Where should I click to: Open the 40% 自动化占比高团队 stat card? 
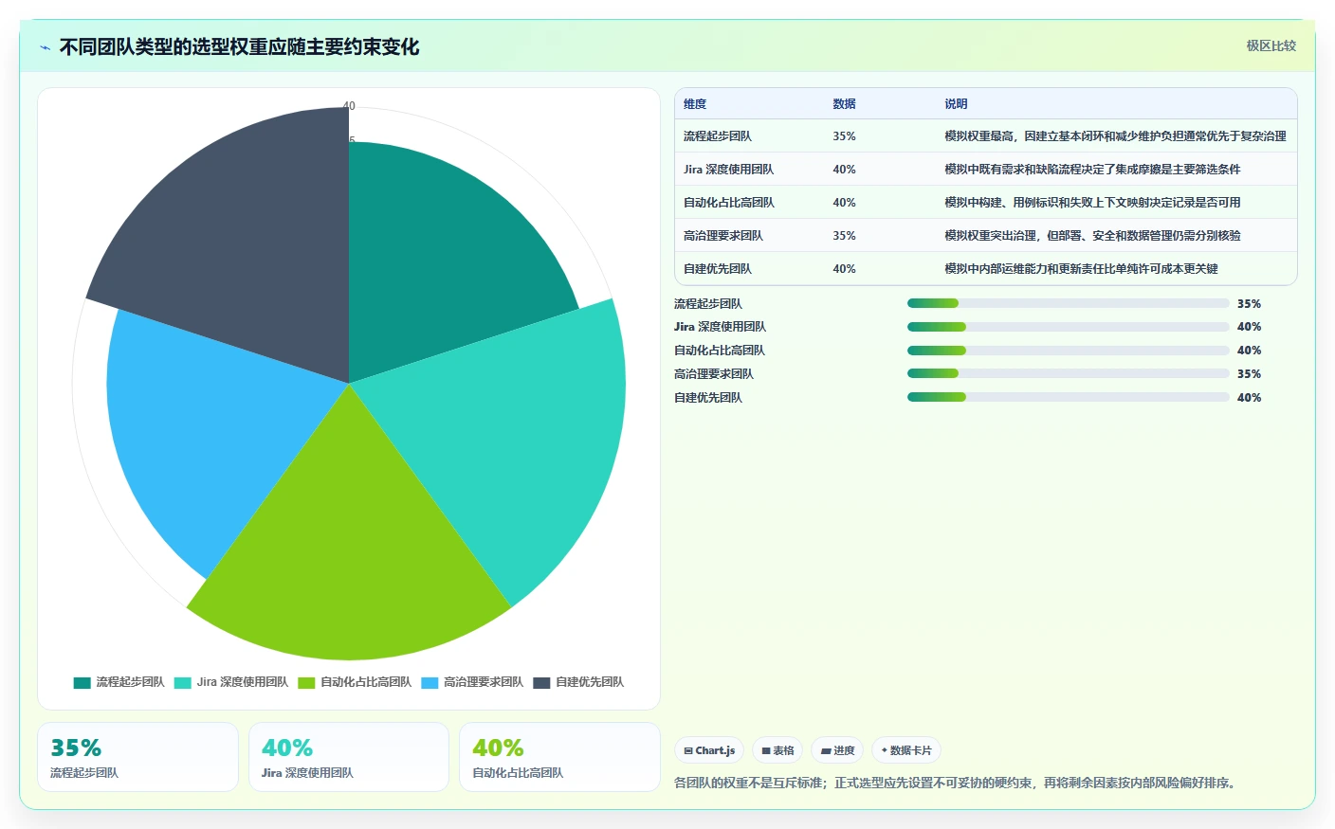coord(559,757)
